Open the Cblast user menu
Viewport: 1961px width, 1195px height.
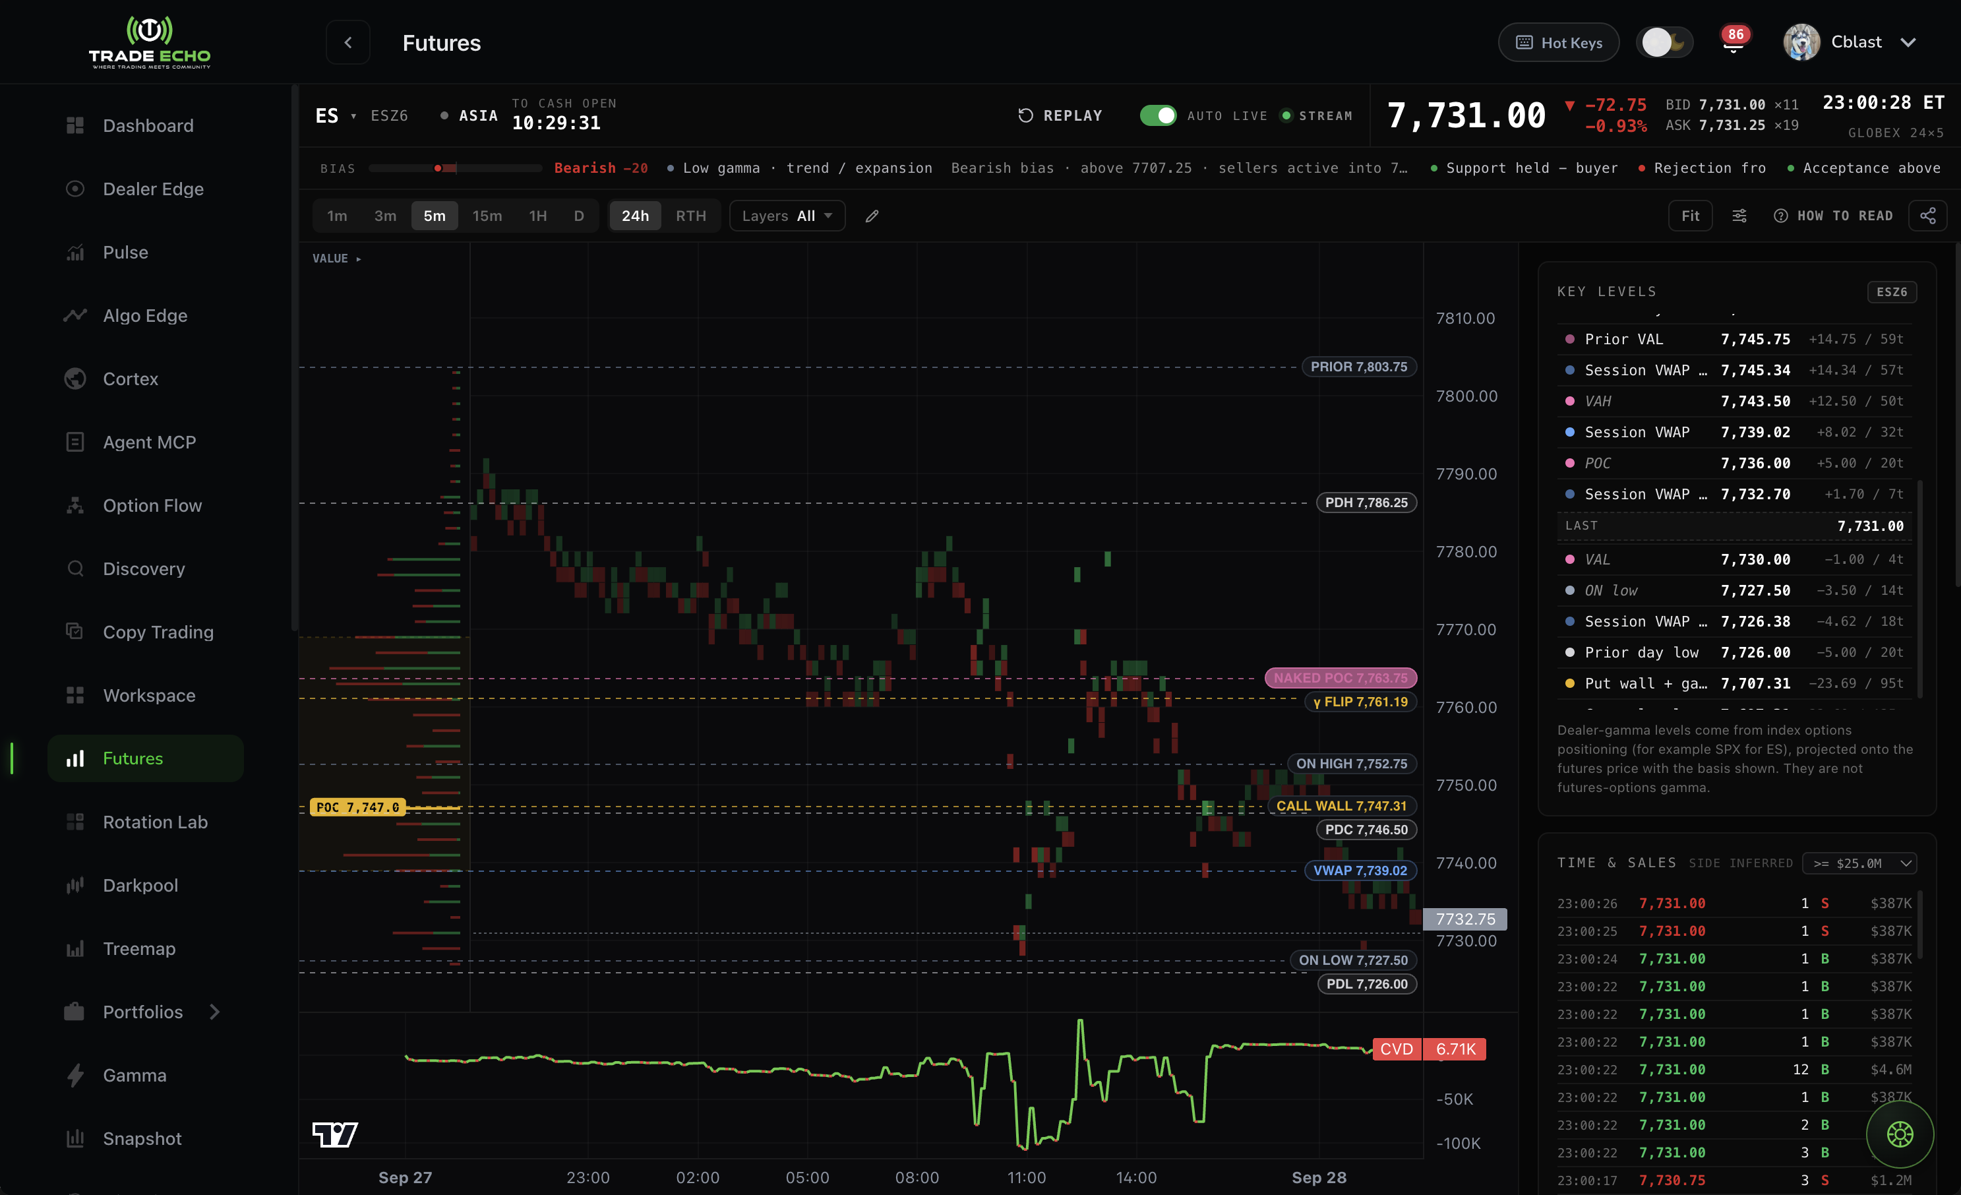coord(1850,42)
